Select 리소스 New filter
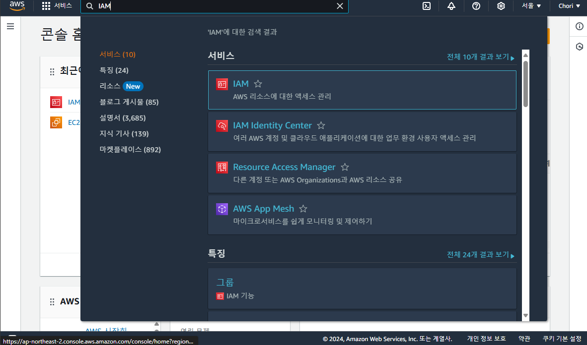Screen dimensions: 587x345 pyautogui.click(x=121, y=86)
